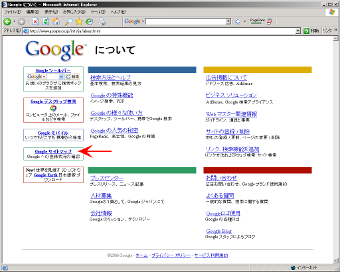Screen dimensions: 340x272
Task: Open the Web マスター関連情報 link
Action: pyautogui.click(x=231, y=114)
